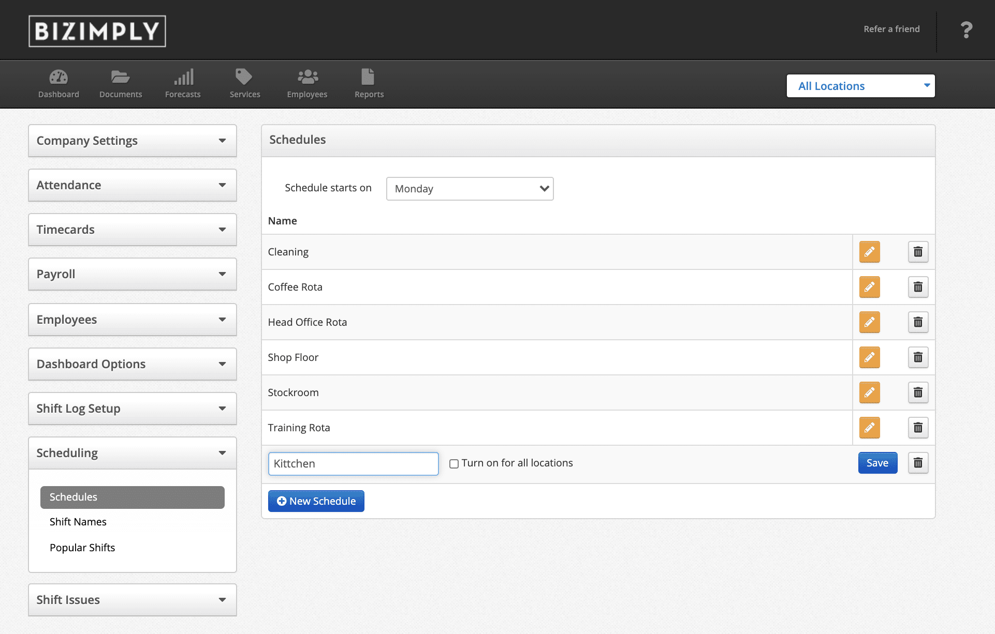Open the Schedule starts on dropdown
Image resolution: width=995 pixels, height=634 pixels.
pyautogui.click(x=470, y=189)
